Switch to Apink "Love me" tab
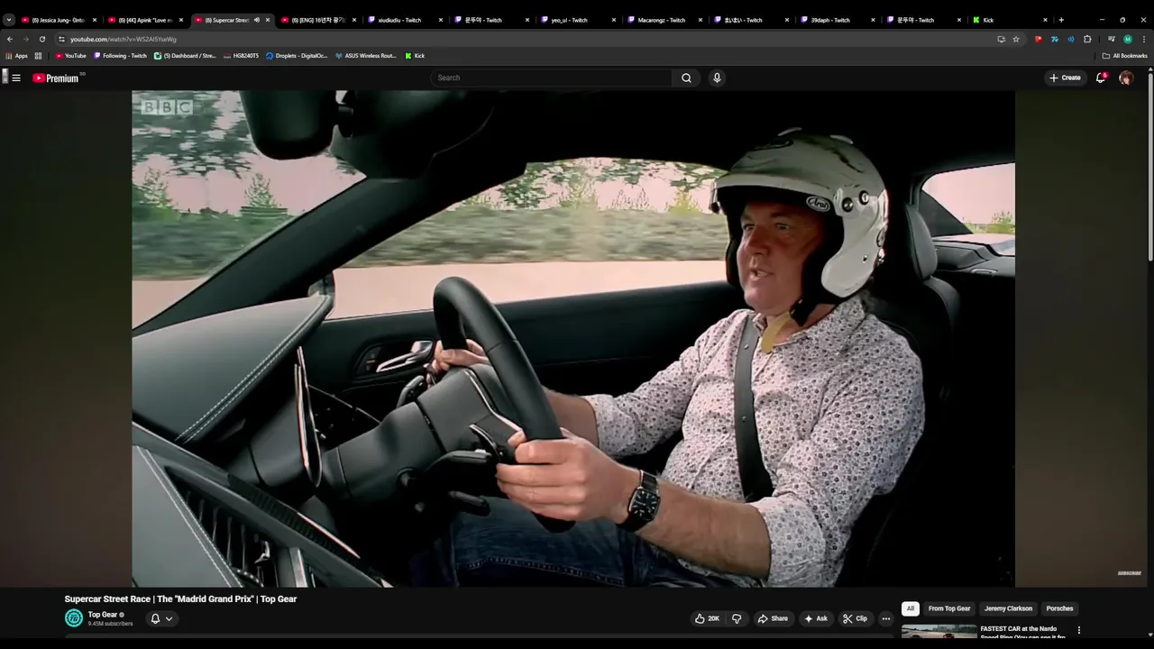This screenshot has height=649, width=1154. point(144,20)
